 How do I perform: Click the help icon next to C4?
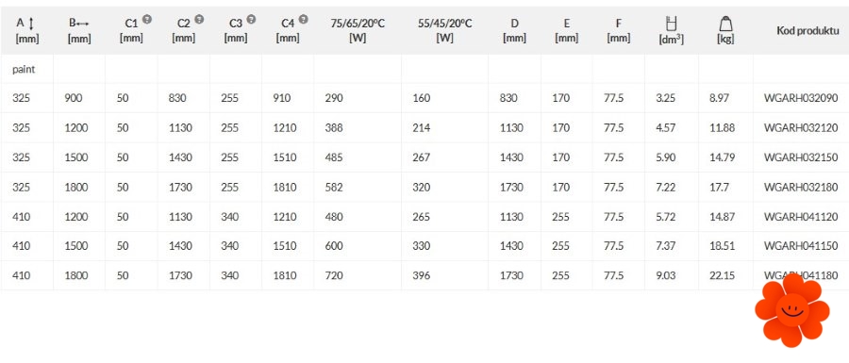tap(303, 20)
